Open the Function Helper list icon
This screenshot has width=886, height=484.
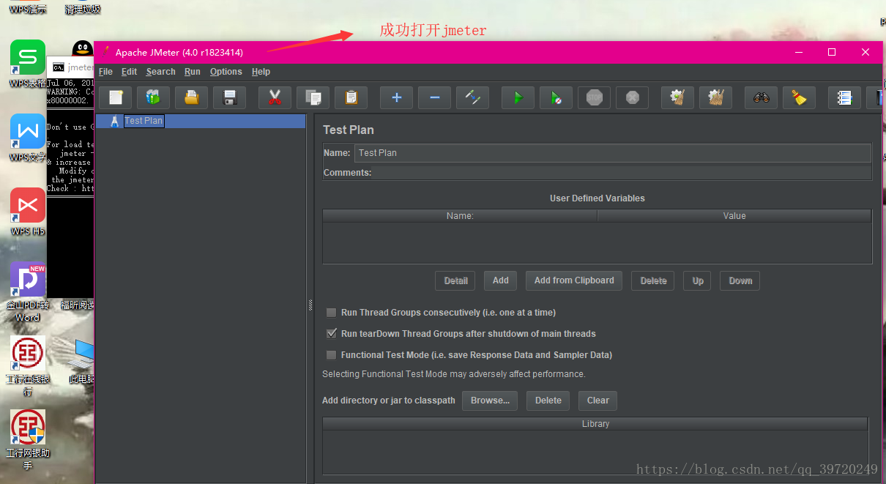(x=844, y=97)
